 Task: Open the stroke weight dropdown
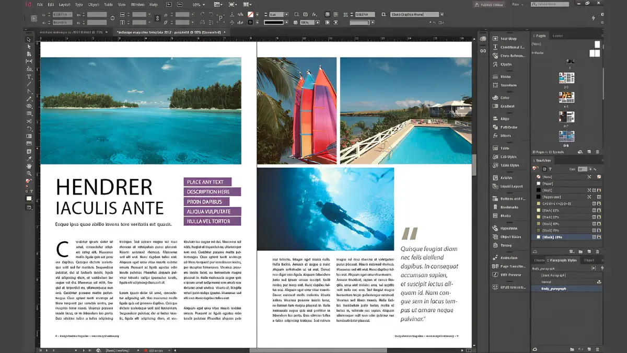click(x=286, y=15)
